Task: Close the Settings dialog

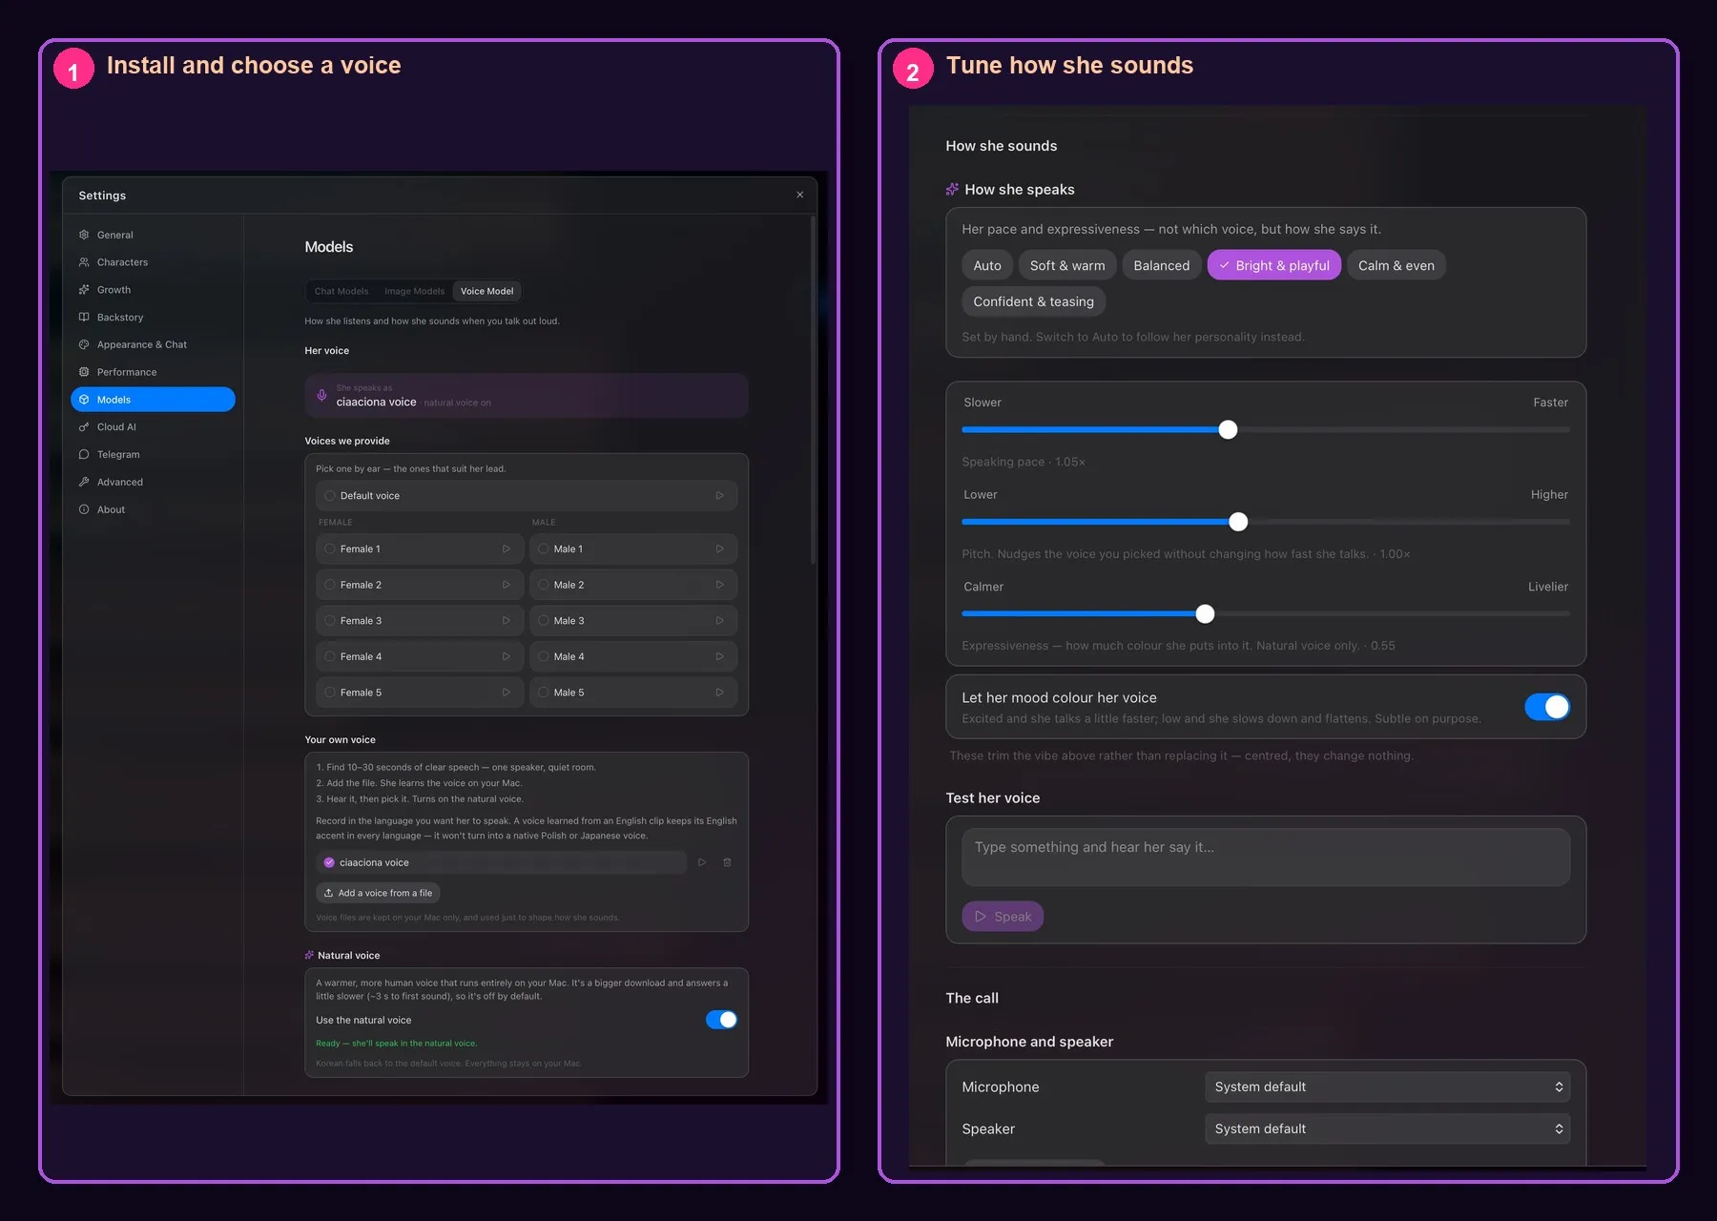Action: [x=799, y=195]
